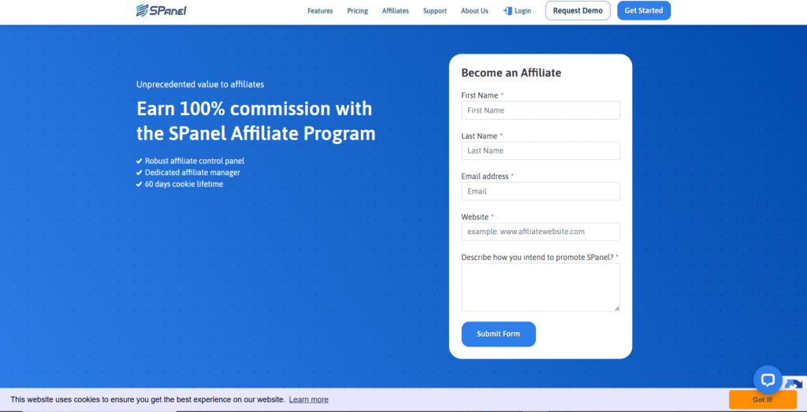Click the Email address input field

[x=541, y=191]
